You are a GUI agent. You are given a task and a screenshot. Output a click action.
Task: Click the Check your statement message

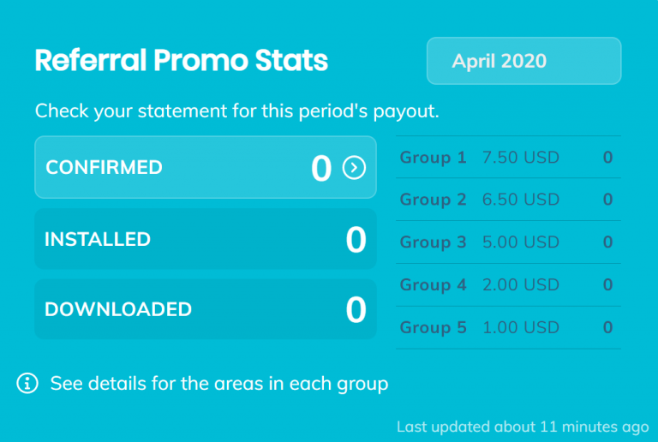(x=237, y=111)
